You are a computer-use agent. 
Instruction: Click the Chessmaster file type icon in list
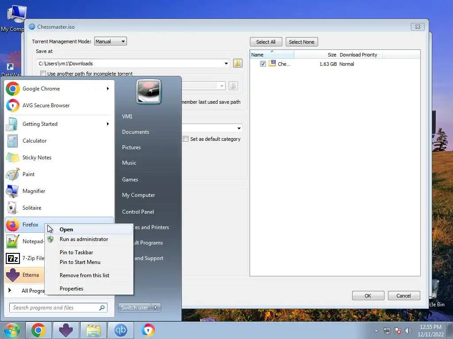tap(272, 64)
